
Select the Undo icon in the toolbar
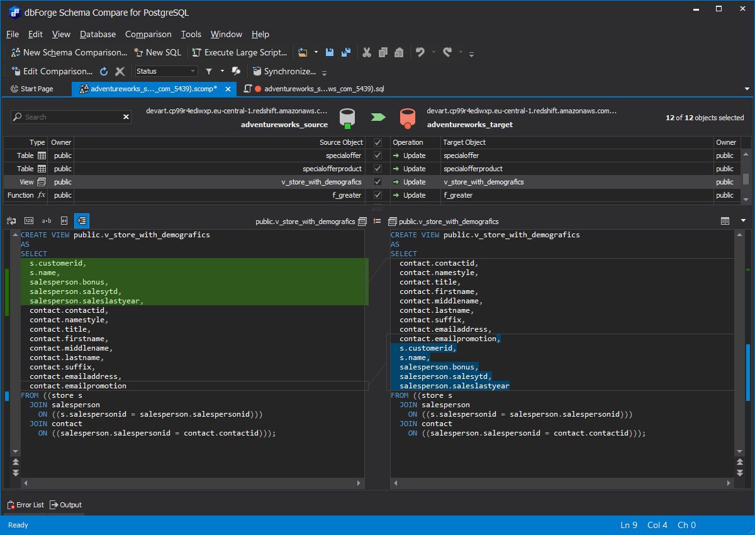pos(420,52)
